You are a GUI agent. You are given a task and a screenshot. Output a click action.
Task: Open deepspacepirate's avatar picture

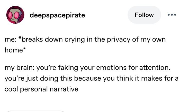[x=15, y=15]
